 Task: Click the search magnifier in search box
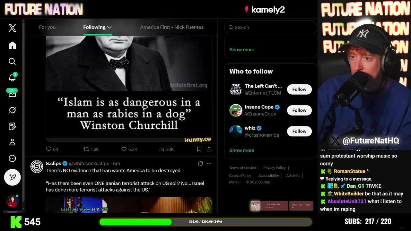231,28
